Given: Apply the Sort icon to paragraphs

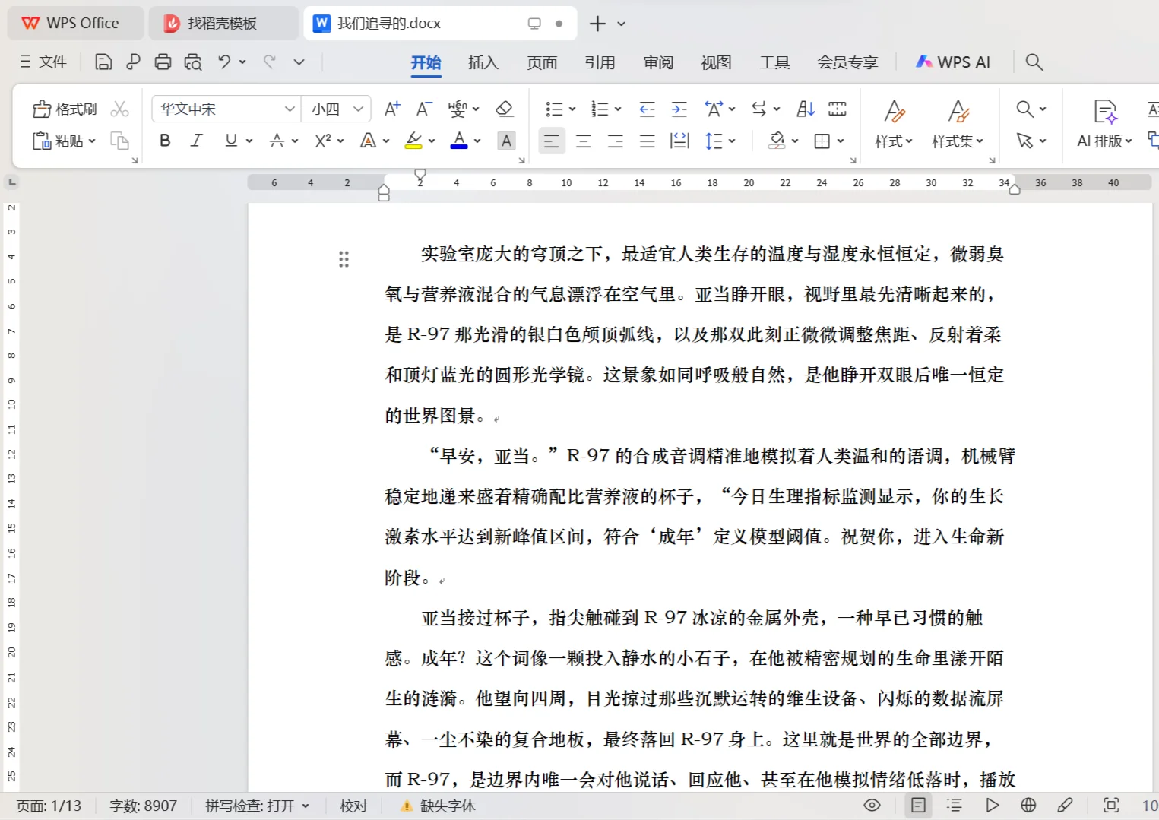Looking at the screenshot, I should [x=805, y=109].
